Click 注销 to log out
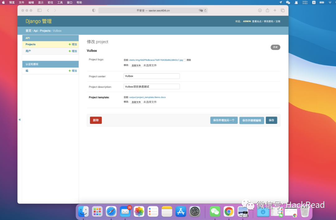336x220 pixels. 278,21
